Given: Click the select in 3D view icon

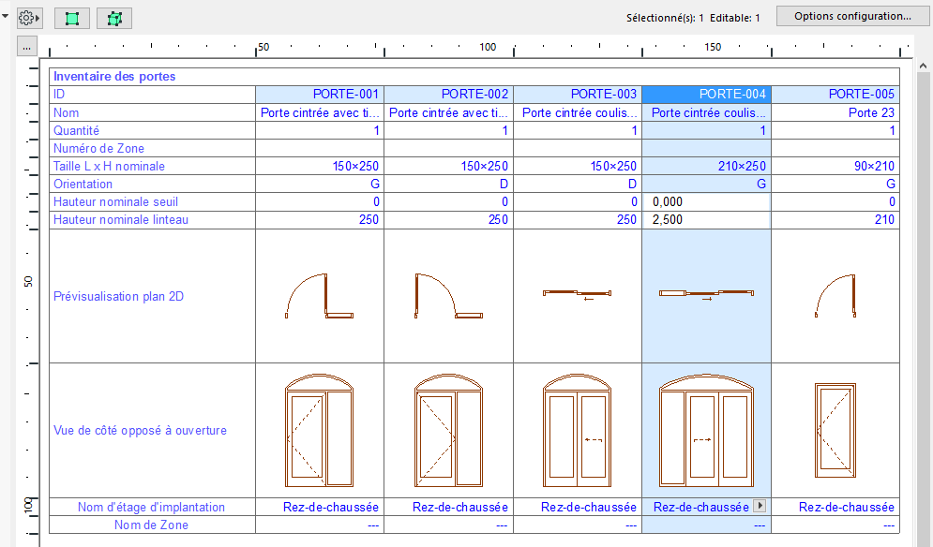Looking at the screenshot, I should pos(114,18).
